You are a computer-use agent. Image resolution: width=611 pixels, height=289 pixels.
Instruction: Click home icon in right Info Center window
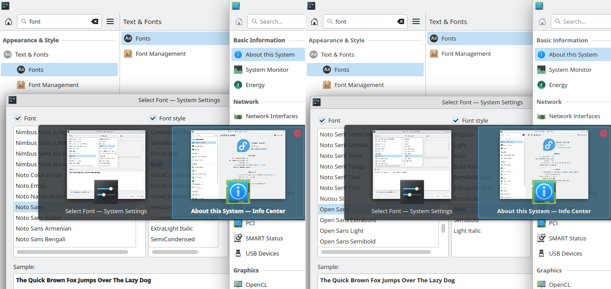542,21
